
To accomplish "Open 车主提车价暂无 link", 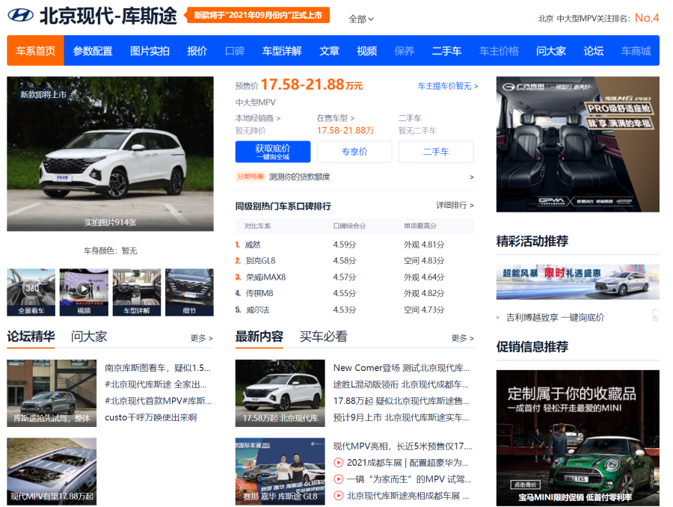I will pos(448,86).
